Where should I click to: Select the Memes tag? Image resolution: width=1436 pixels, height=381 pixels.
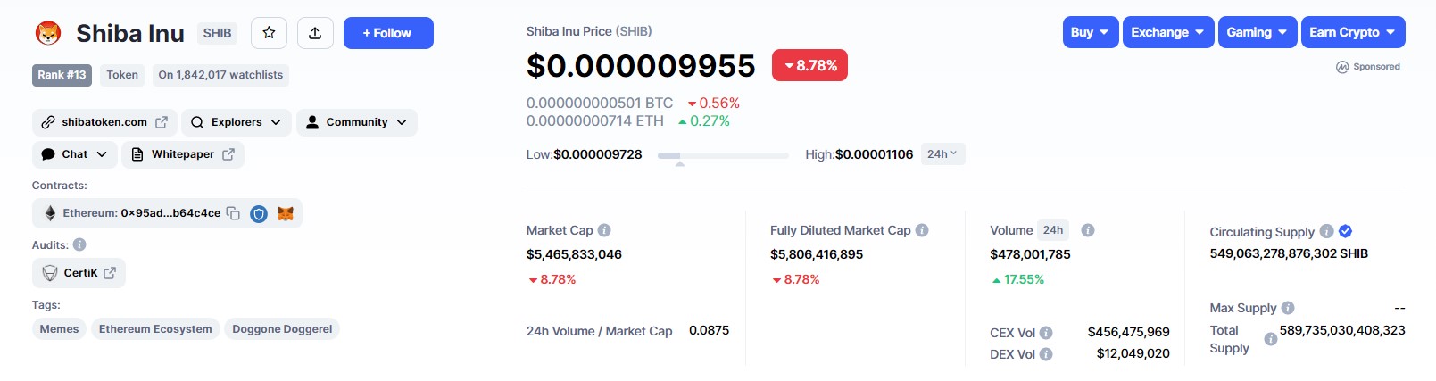coord(59,329)
